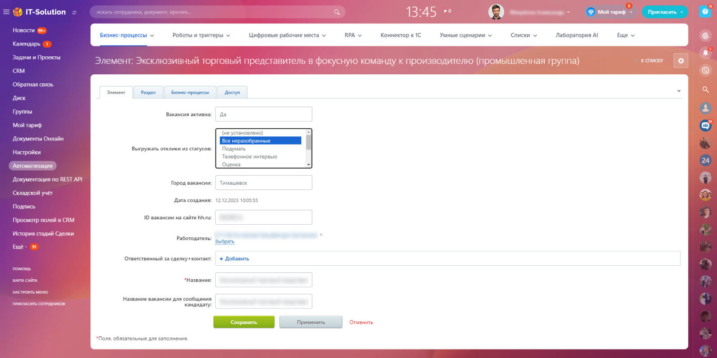This screenshot has width=717, height=358.
Task: Click Добавить for responsible person
Action: tap(234, 258)
